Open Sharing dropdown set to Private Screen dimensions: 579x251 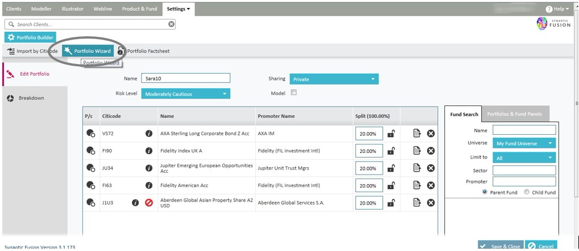tap(333, 79)
